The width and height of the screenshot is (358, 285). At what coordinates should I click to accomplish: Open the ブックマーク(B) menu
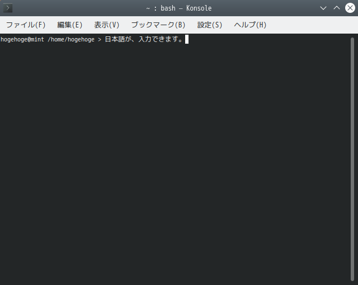coord(158,25)
